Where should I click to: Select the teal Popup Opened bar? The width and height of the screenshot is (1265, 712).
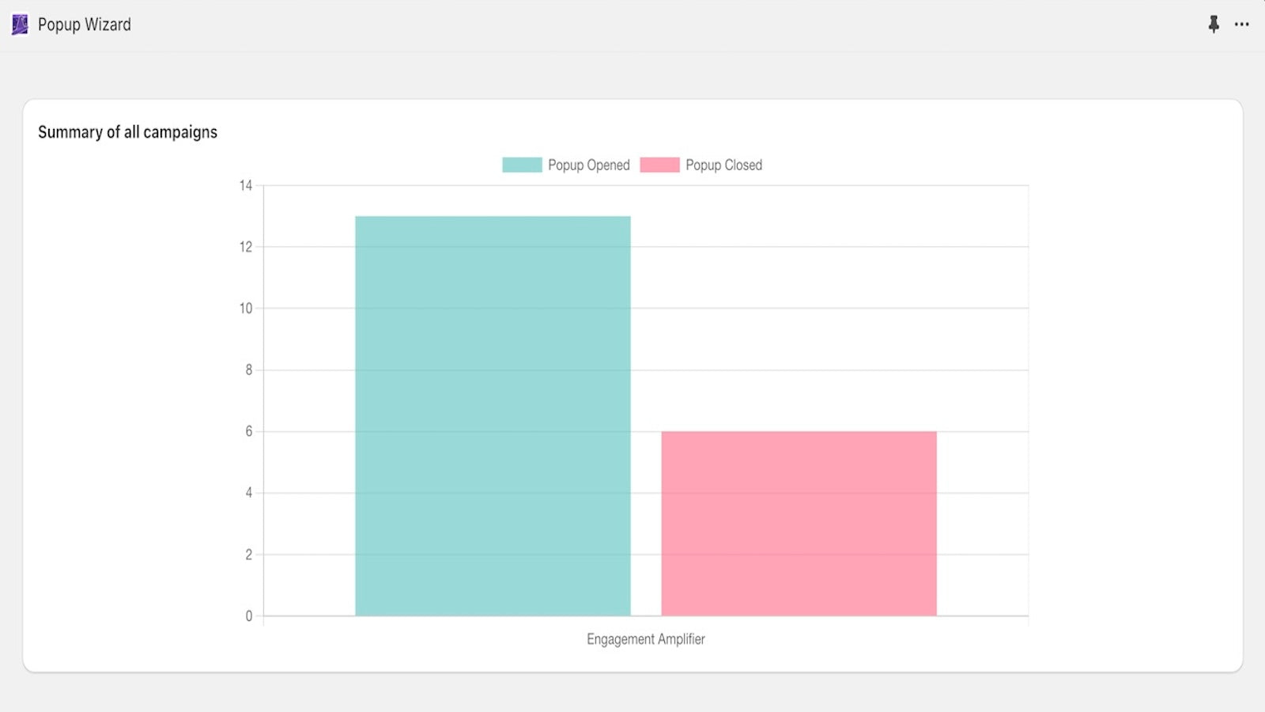point(493,415)
